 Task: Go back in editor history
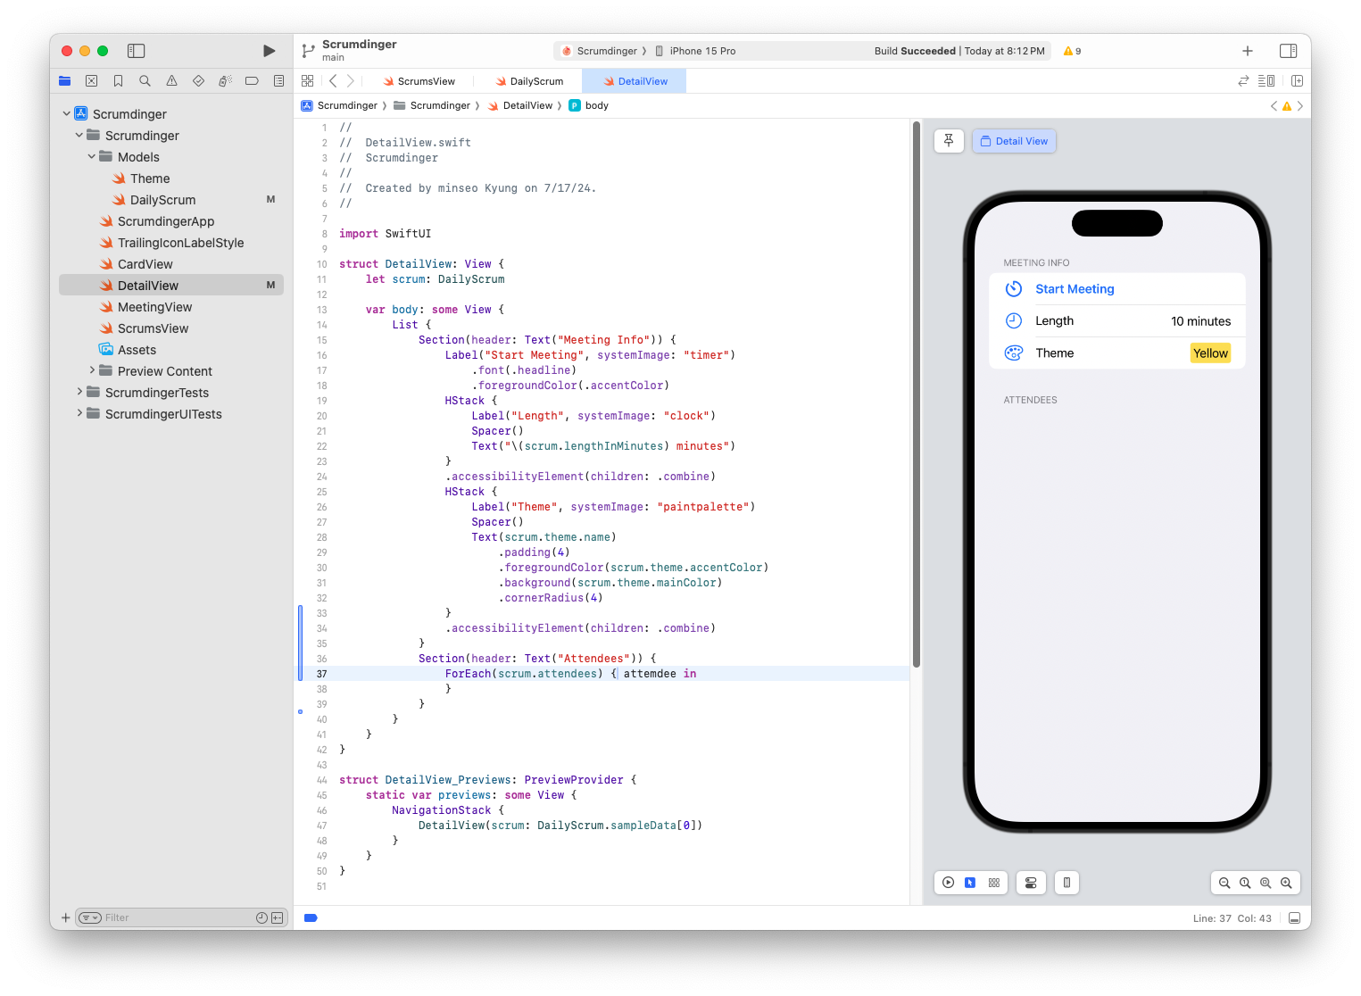(x=333, y=81)
